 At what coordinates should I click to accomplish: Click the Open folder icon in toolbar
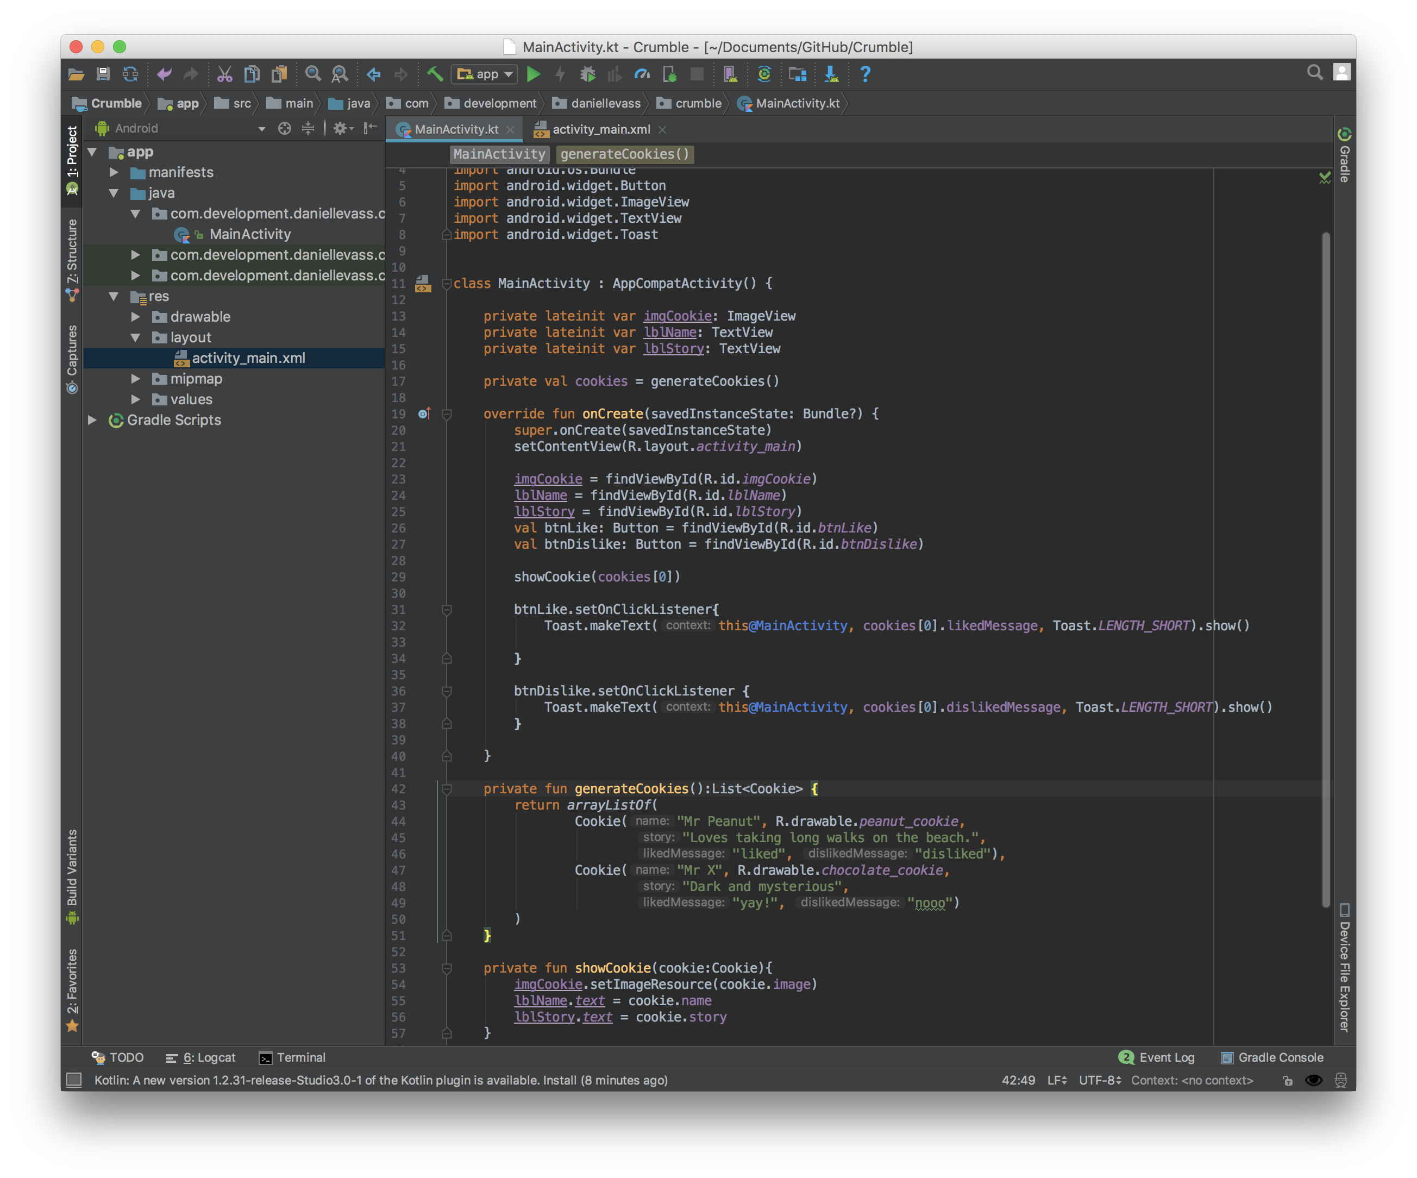[76, 74]
